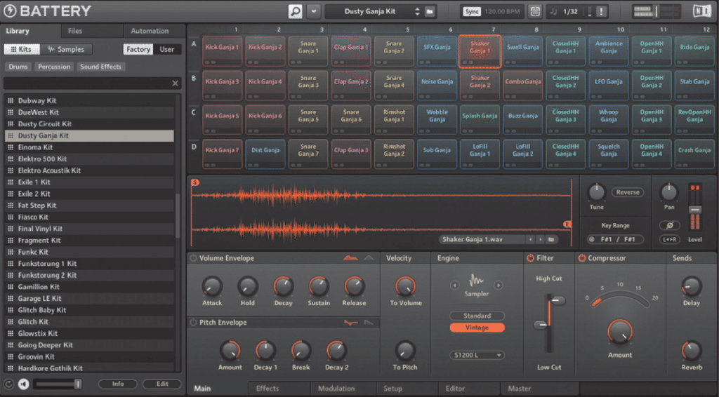Select Fat Step Kit in library list
This screenshot has height=397, width=719.
pyautogui.click(x=89, y=205)
